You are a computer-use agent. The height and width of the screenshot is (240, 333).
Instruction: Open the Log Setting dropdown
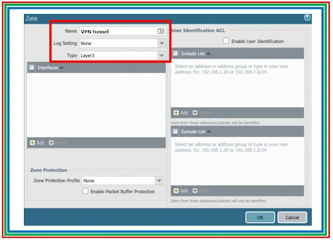tap(161, 43)
